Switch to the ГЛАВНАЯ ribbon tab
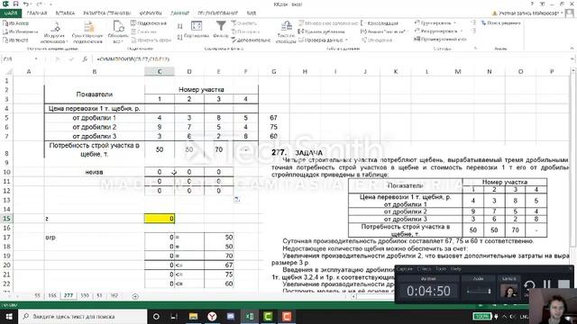The height and width of the screenshot is (324, 577). (37, 13)
